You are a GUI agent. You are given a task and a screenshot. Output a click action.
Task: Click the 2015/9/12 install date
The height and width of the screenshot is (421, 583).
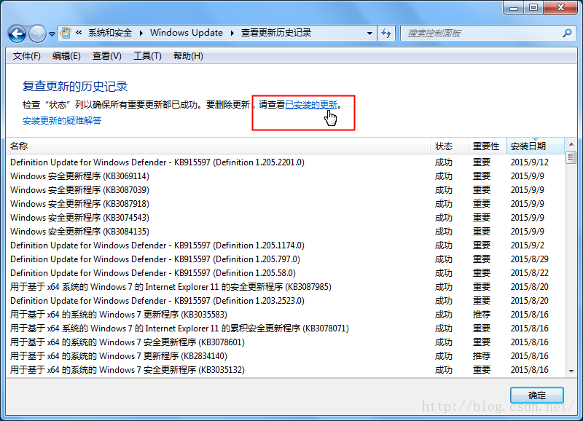coord(530,162)
